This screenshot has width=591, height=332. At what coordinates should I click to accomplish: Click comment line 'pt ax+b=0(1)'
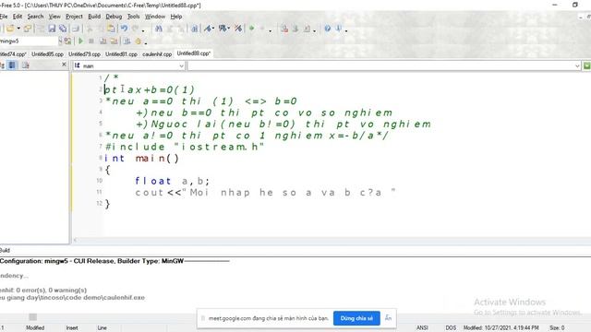(x=150, y=90)
